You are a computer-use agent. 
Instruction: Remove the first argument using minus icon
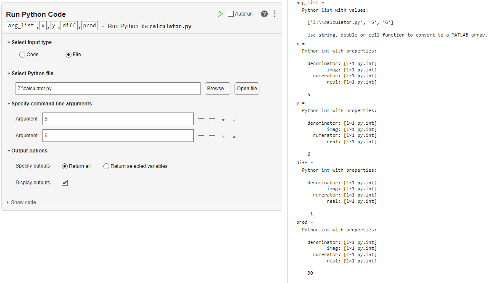(x=201, y=119)
